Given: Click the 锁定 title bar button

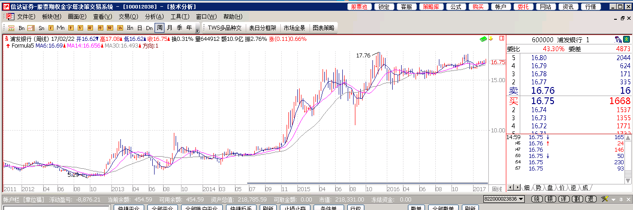Looking at the screenshot, I should (384, 7).
